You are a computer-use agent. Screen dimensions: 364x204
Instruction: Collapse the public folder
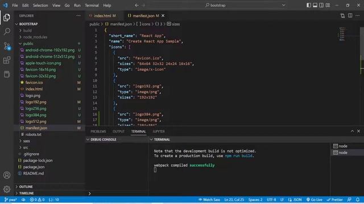tap(49, 44)
